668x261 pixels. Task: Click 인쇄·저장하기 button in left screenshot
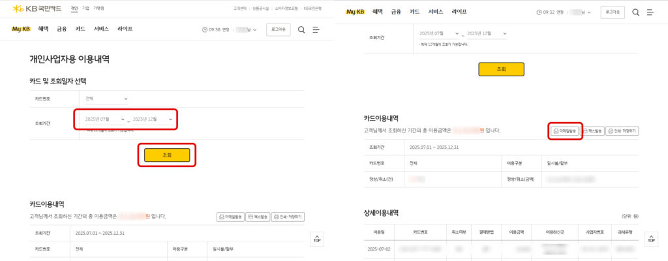point(288,217)
